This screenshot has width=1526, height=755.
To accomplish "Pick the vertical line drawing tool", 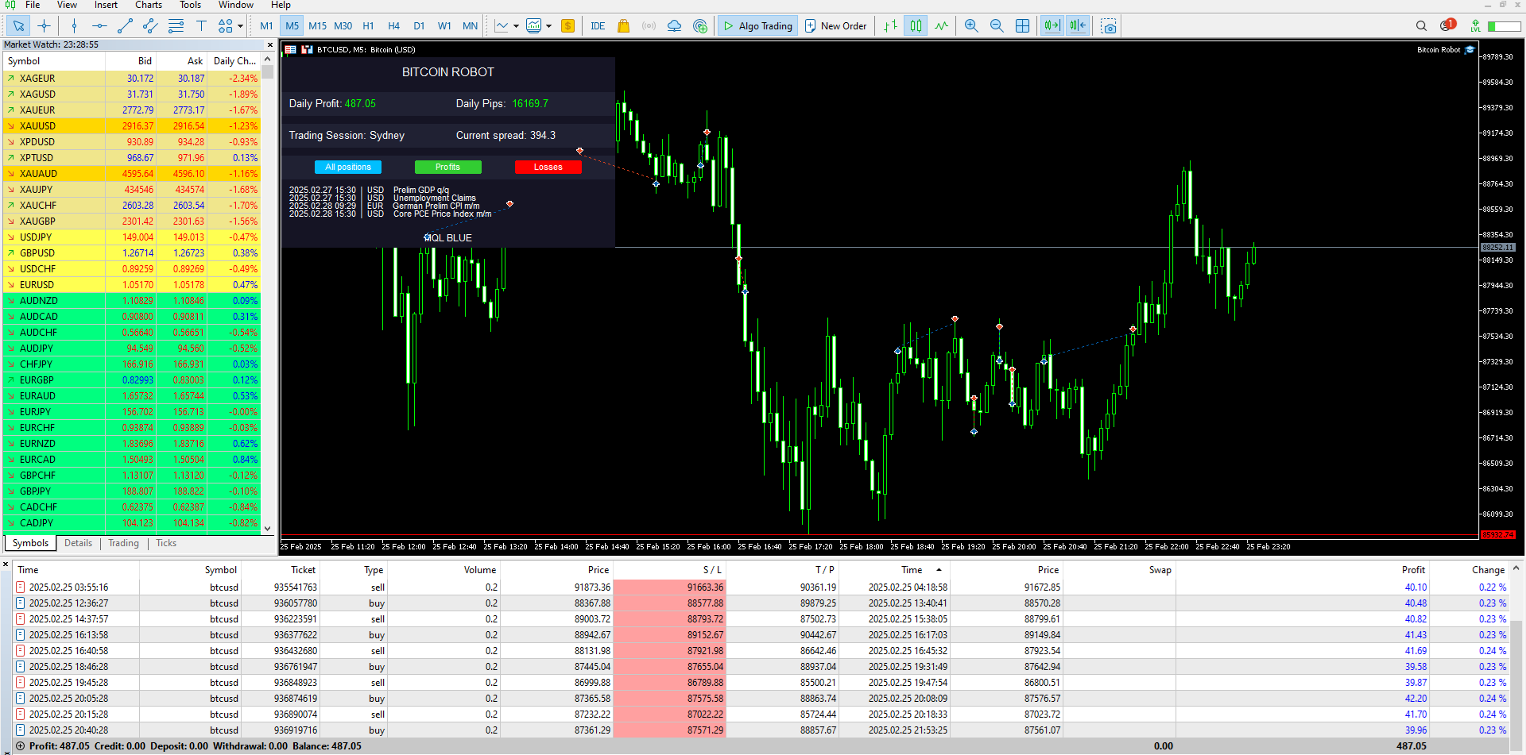I will pyautogui.click(x=74, y=26).
